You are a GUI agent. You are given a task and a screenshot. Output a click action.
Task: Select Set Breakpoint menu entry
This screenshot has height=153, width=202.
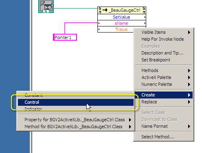(x=164, y=60)
